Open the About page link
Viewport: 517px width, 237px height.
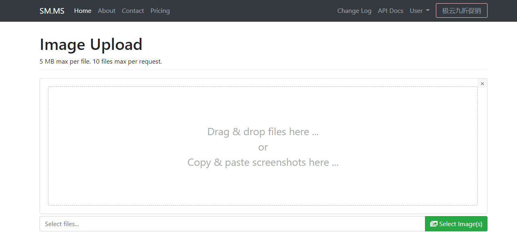click(x=107, y=11)
